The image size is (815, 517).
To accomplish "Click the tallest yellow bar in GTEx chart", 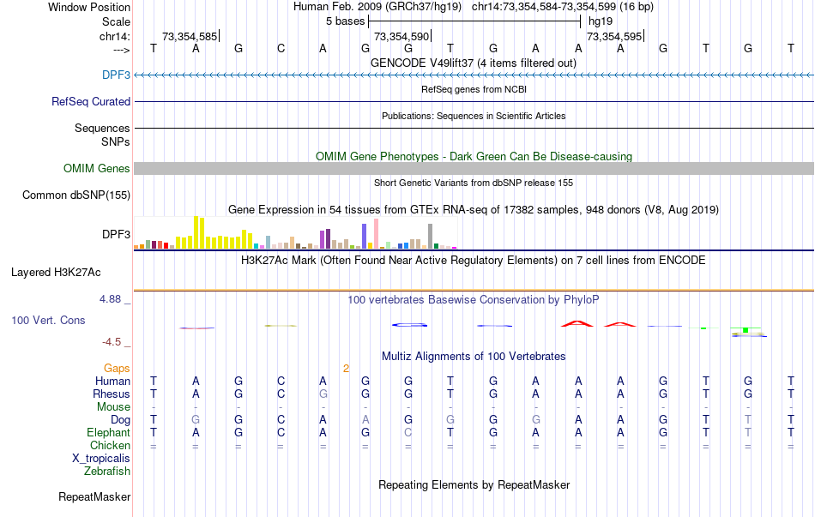I will [196, 232].
